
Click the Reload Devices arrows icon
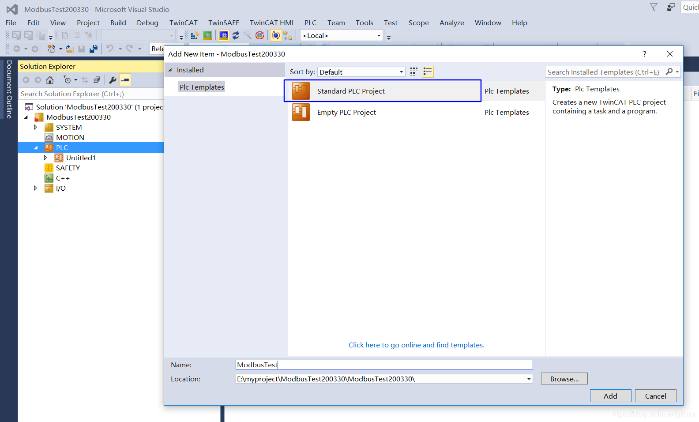point(236,35)
